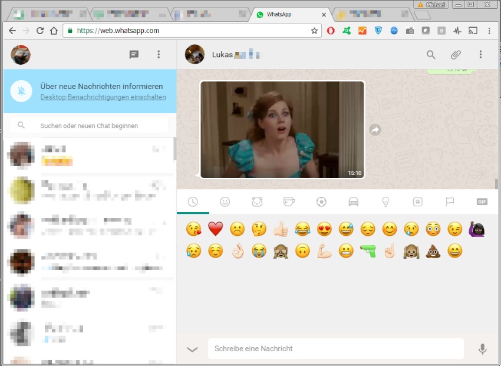Switch to travel car emoji tab
The height and width of the screenshot is (366, 501).
(354, 202)
